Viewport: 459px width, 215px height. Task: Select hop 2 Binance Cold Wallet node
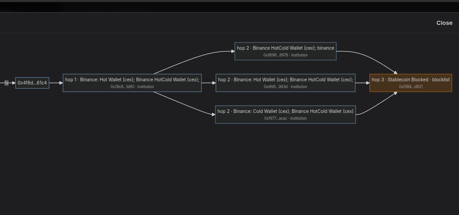point(286,115)
